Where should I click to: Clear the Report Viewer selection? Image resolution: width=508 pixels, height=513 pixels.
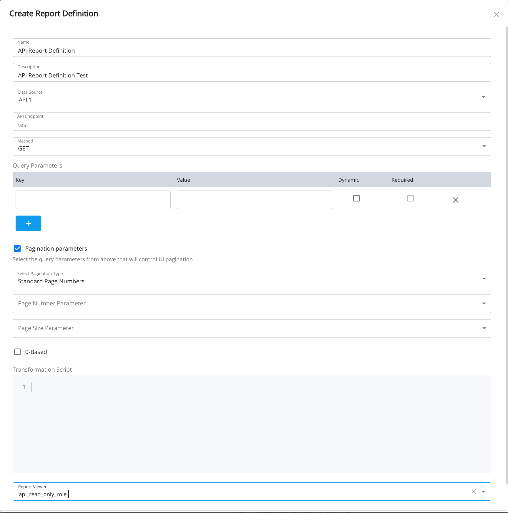coord(474,491)
